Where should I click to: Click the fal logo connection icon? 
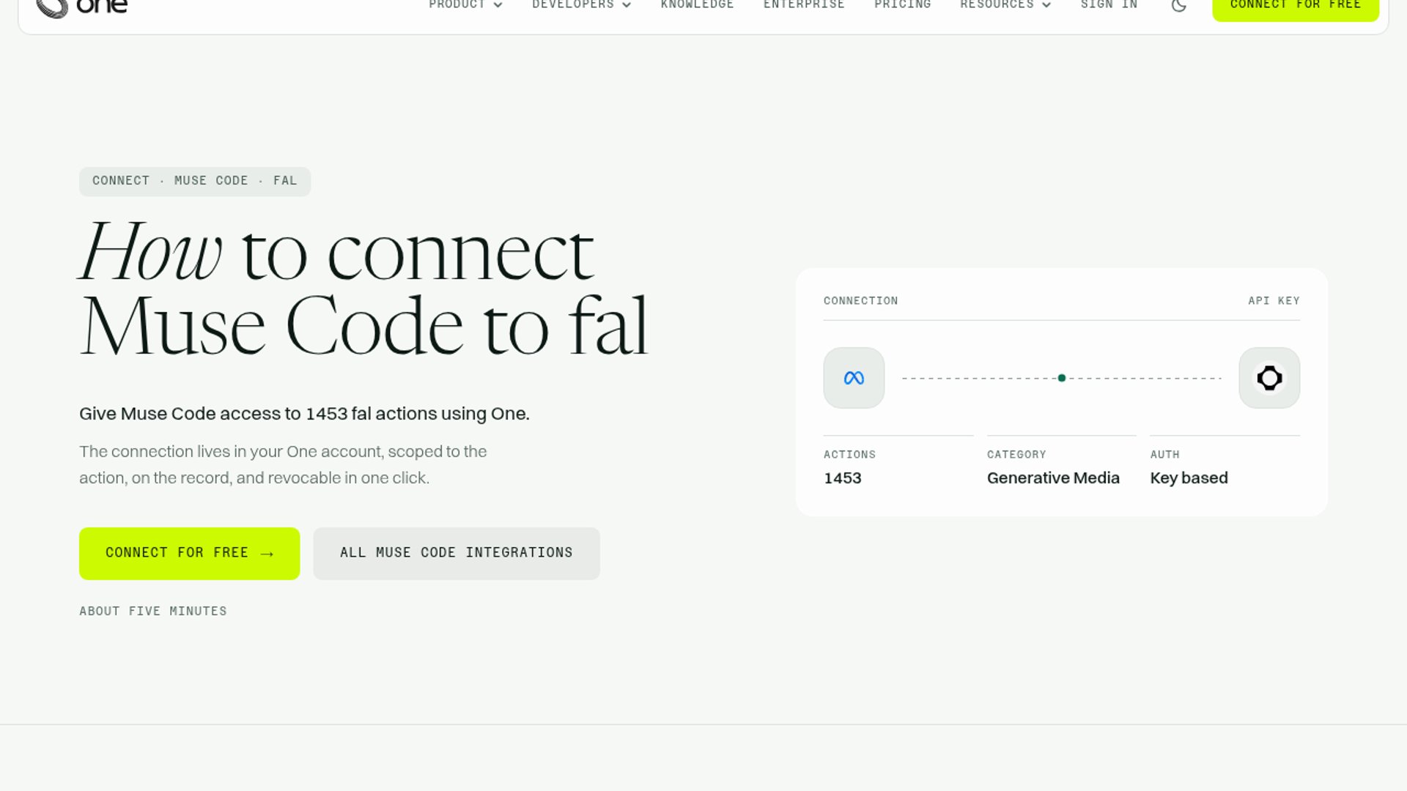click(x=1269, y=378)
